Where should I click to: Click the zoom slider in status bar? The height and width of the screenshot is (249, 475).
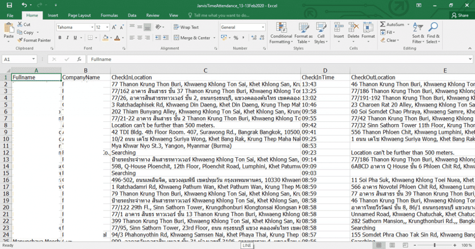pyautogui.click(x=434, y=245)
